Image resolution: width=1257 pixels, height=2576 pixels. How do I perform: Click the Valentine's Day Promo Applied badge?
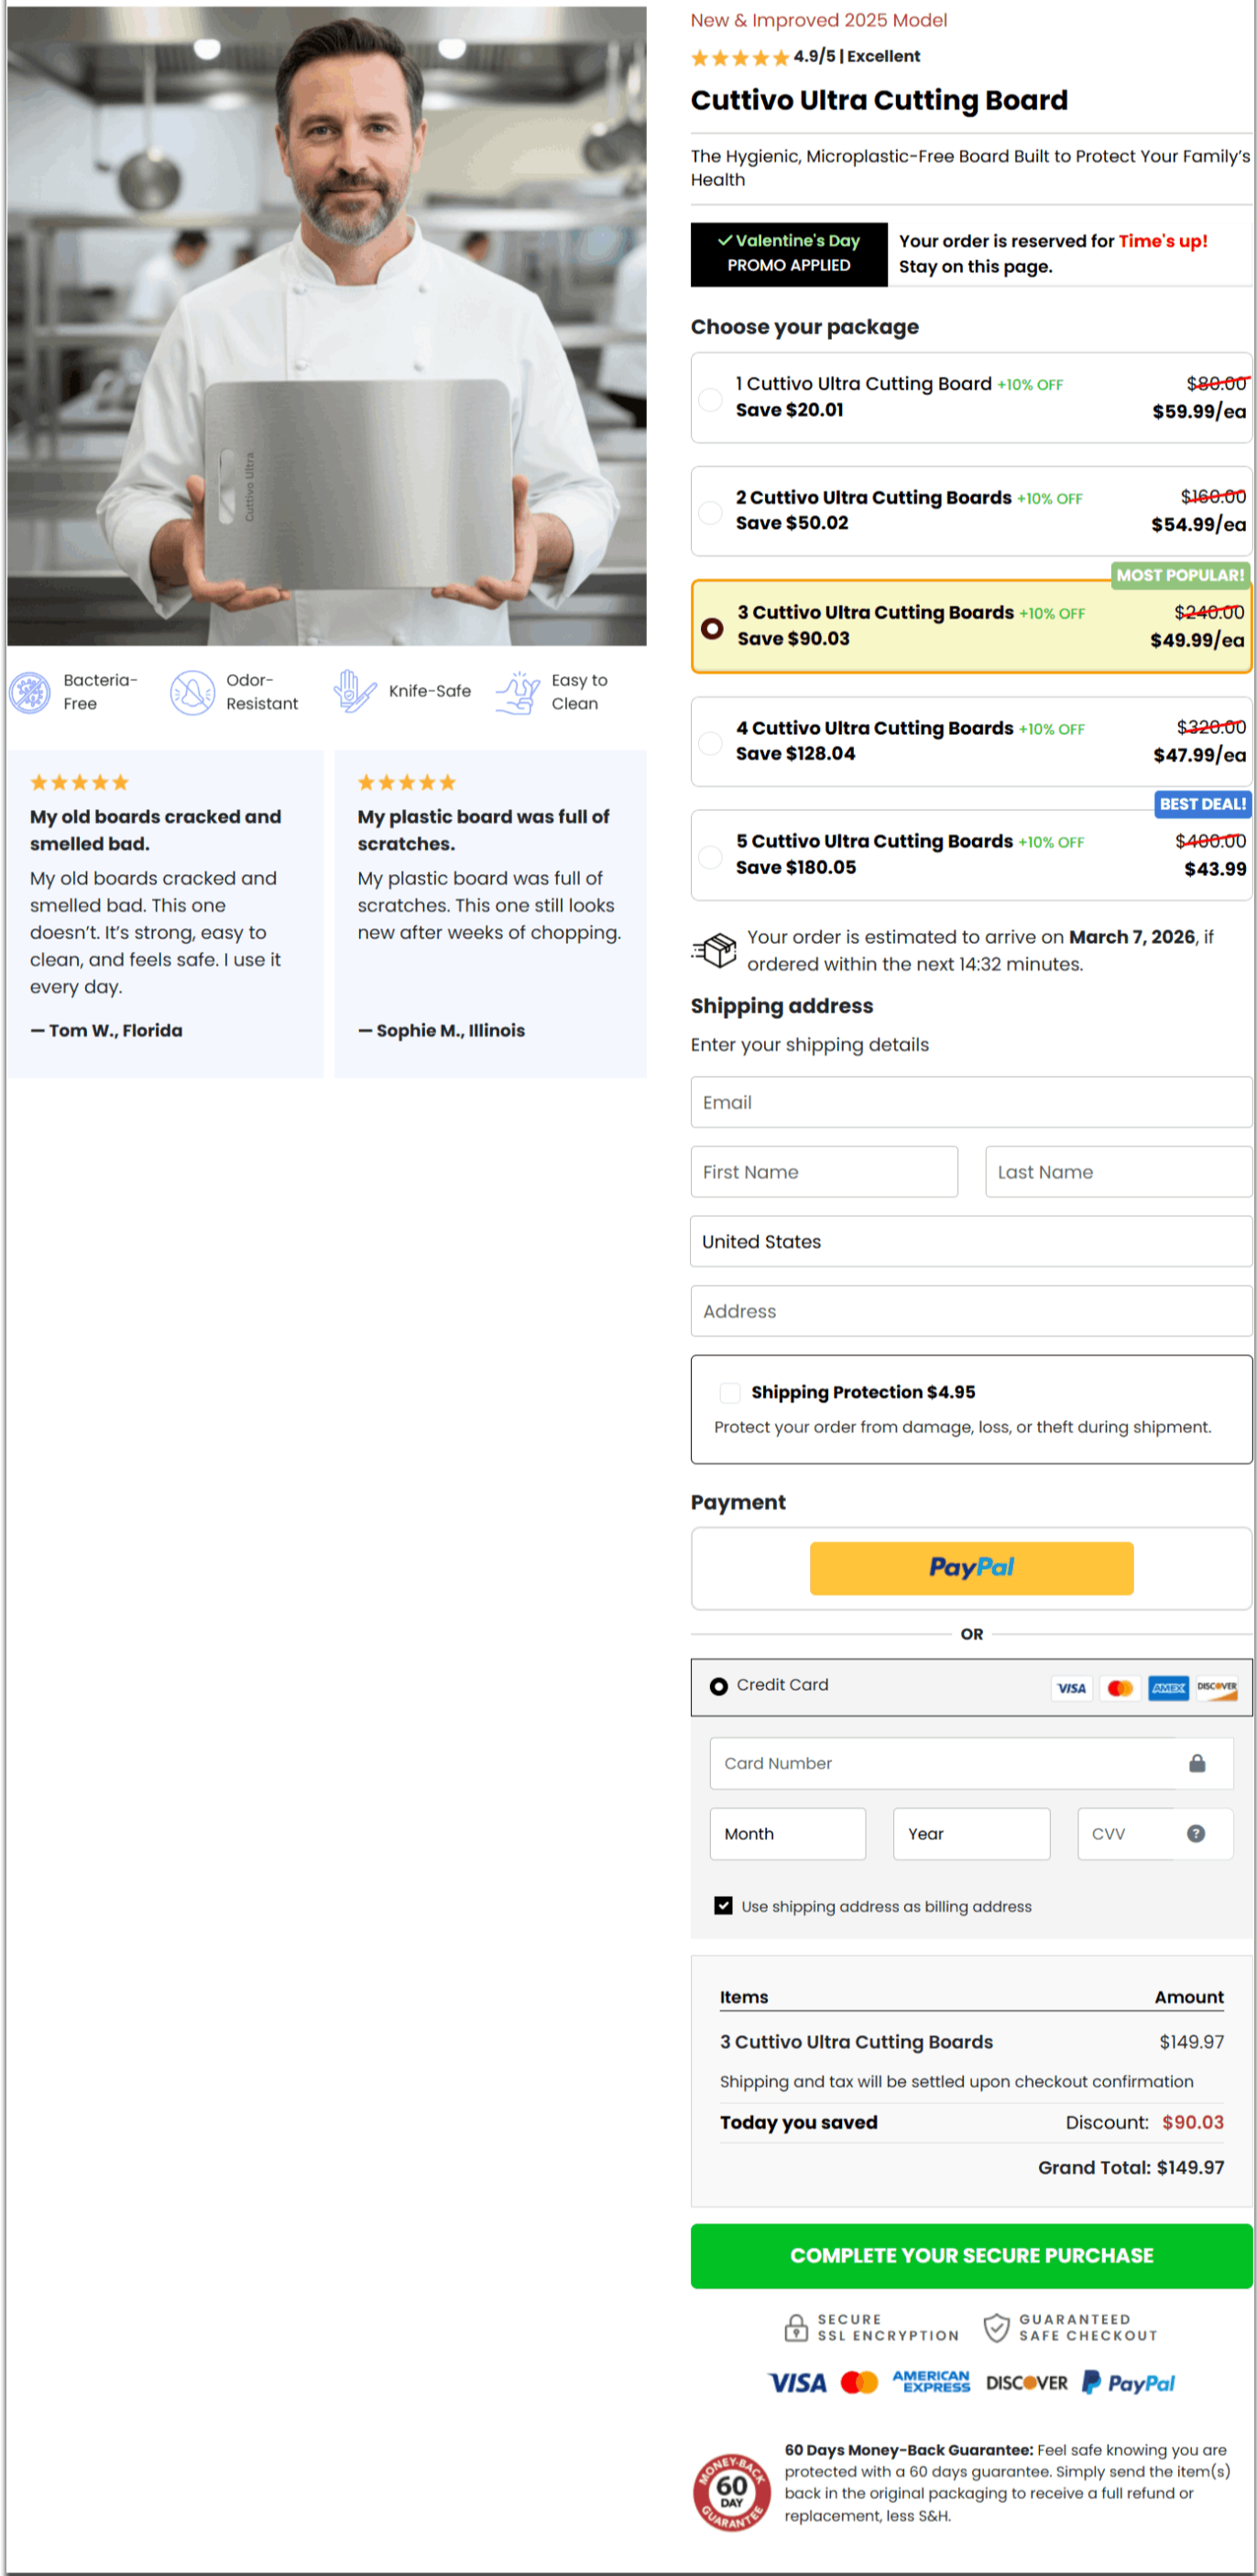point(789,254)
